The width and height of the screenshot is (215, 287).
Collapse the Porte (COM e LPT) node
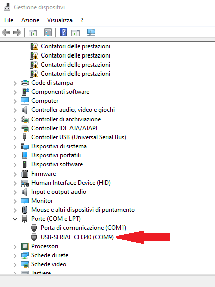click(15, 219)
